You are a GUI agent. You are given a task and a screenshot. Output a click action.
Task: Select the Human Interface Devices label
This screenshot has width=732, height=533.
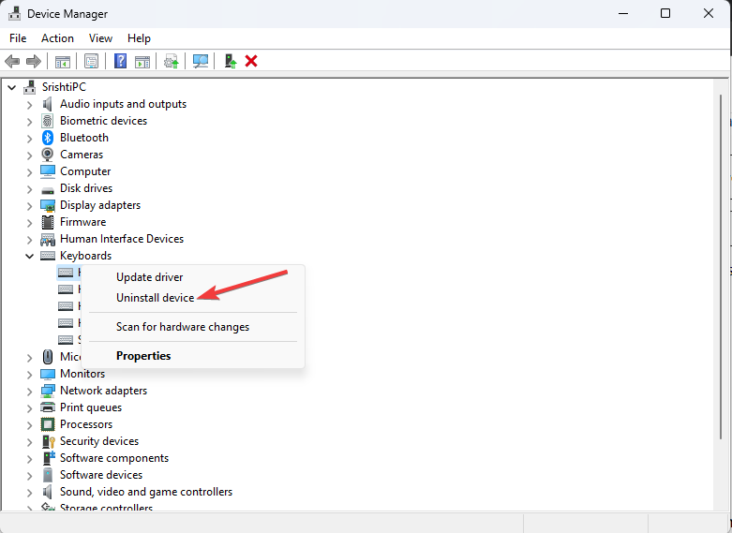[x=122, y=239]
